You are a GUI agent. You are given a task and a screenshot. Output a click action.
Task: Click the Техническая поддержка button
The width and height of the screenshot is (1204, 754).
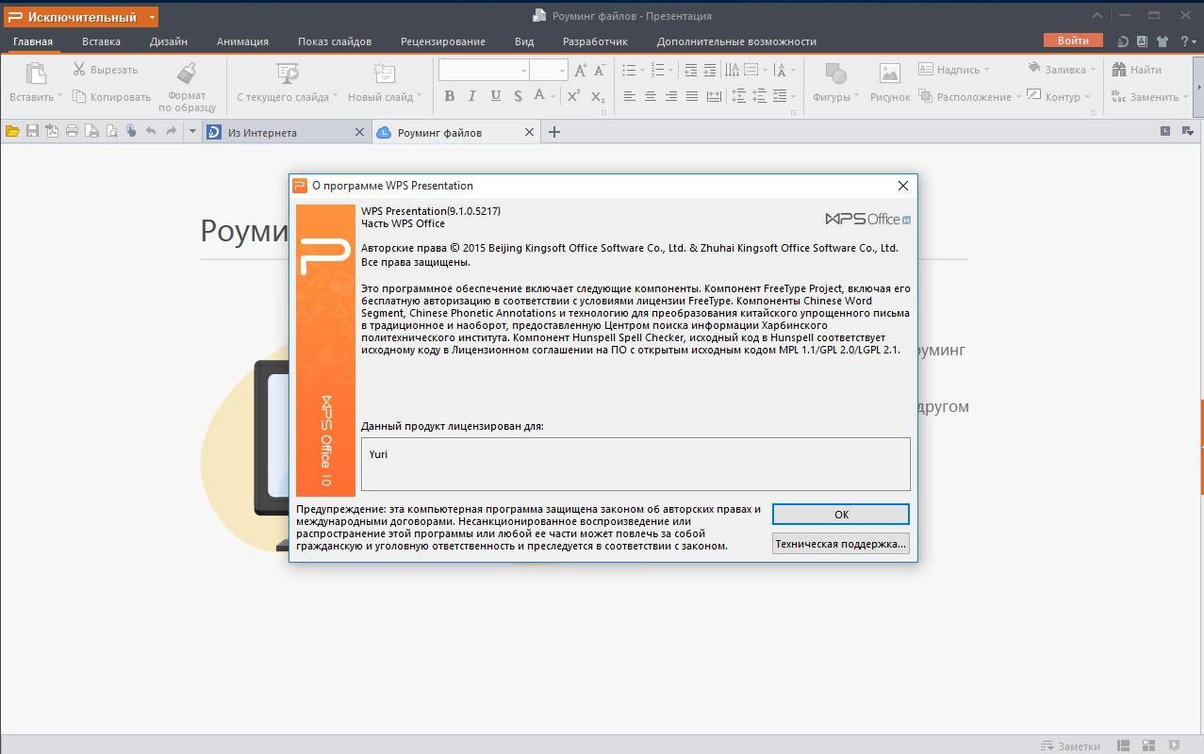(841, 544)
